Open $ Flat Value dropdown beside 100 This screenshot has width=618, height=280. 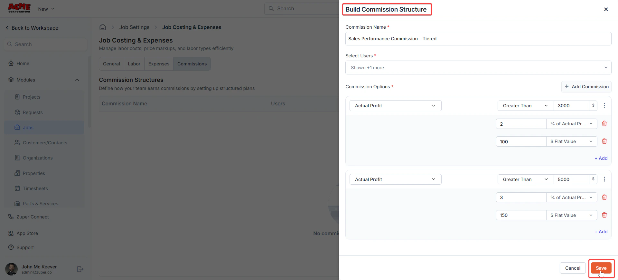[572, 141]
